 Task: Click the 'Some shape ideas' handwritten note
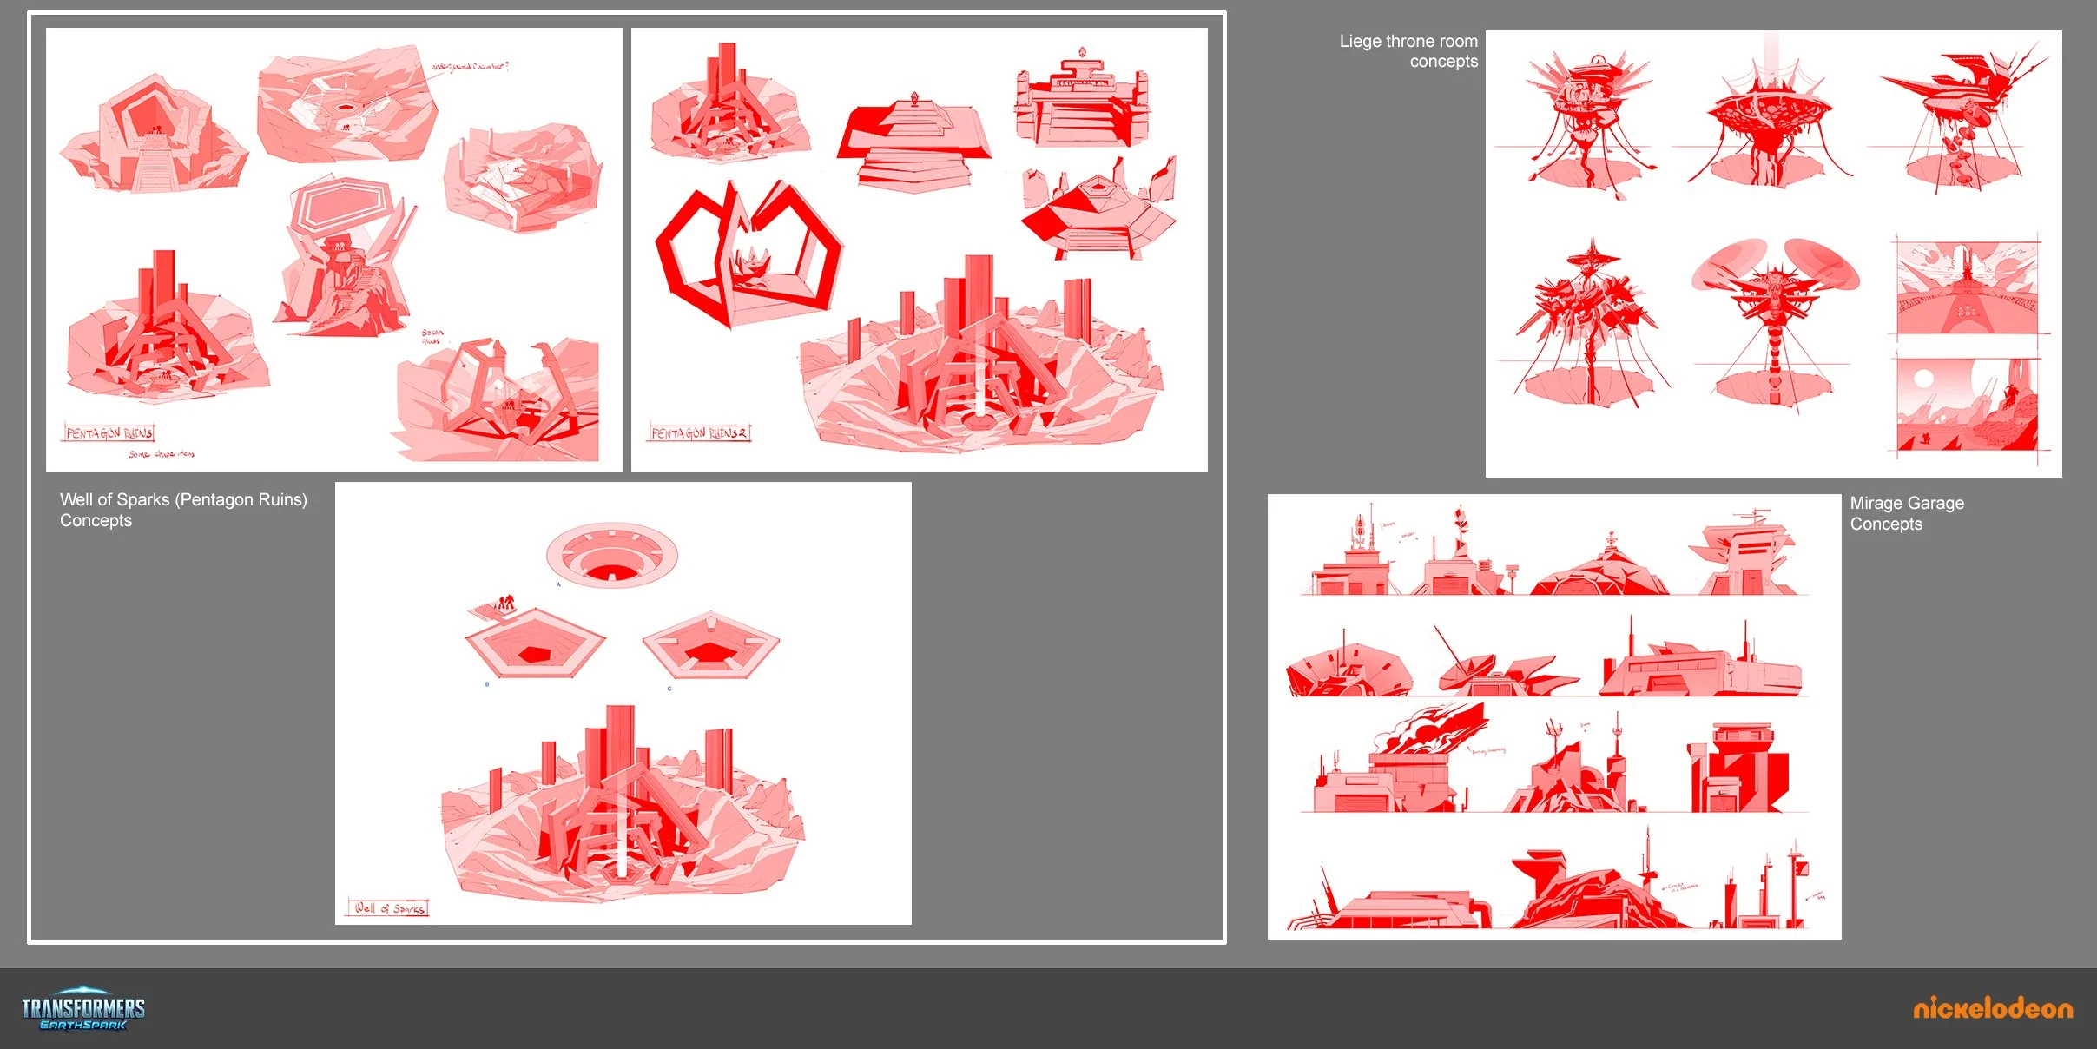coord(162,454)
